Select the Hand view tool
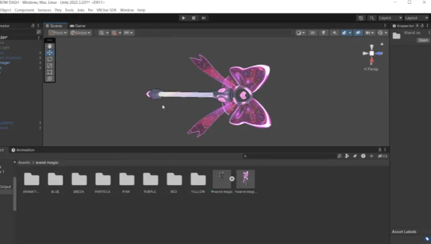 50,46
